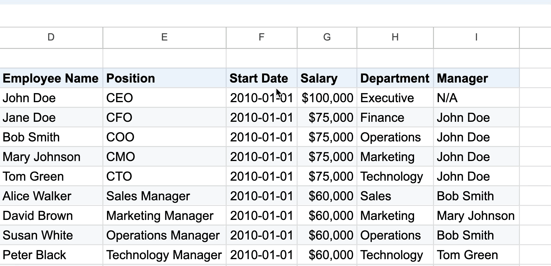Screen dimensions: 551x266
Task: Click the Mary Johnson manager cell
Action: tap(476, 216)
